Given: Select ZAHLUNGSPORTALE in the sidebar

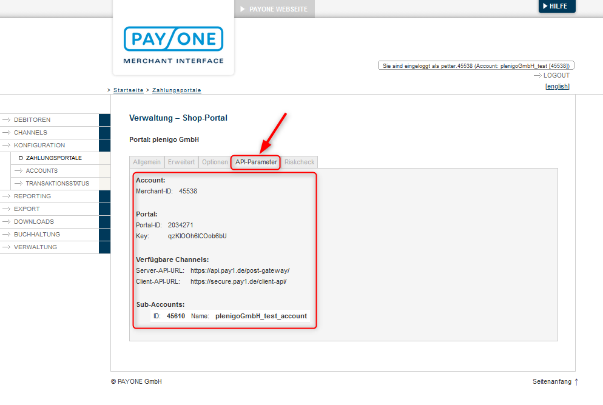Looking at the screenshot, I should pos(54,158).
